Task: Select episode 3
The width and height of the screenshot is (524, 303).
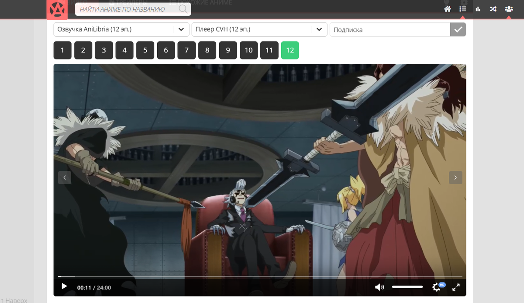Action: pyautogui.click(x=104, y=50)
